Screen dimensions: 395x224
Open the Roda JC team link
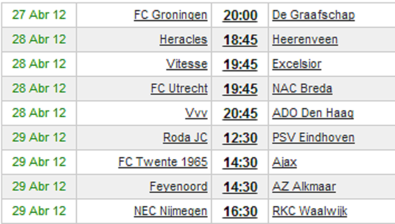[185, 138]
